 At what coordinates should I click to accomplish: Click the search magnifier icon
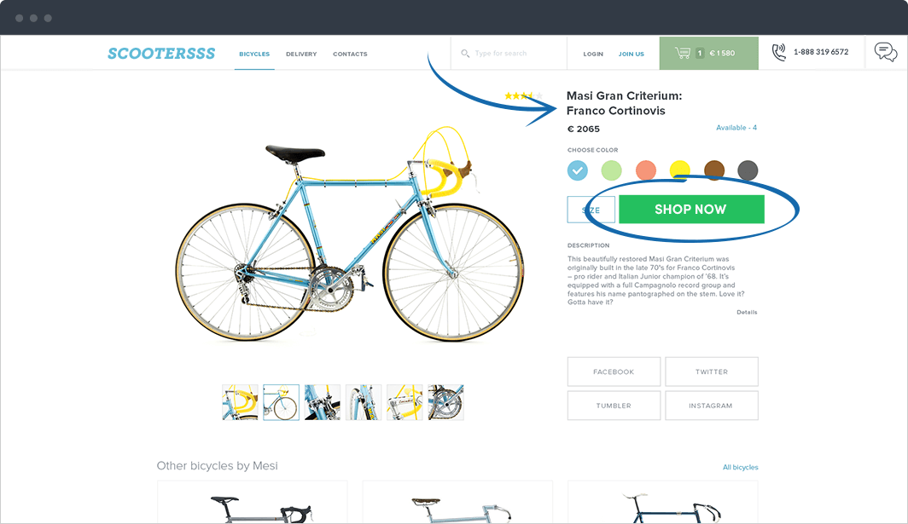pyautogui.click(x=465, y=53)
